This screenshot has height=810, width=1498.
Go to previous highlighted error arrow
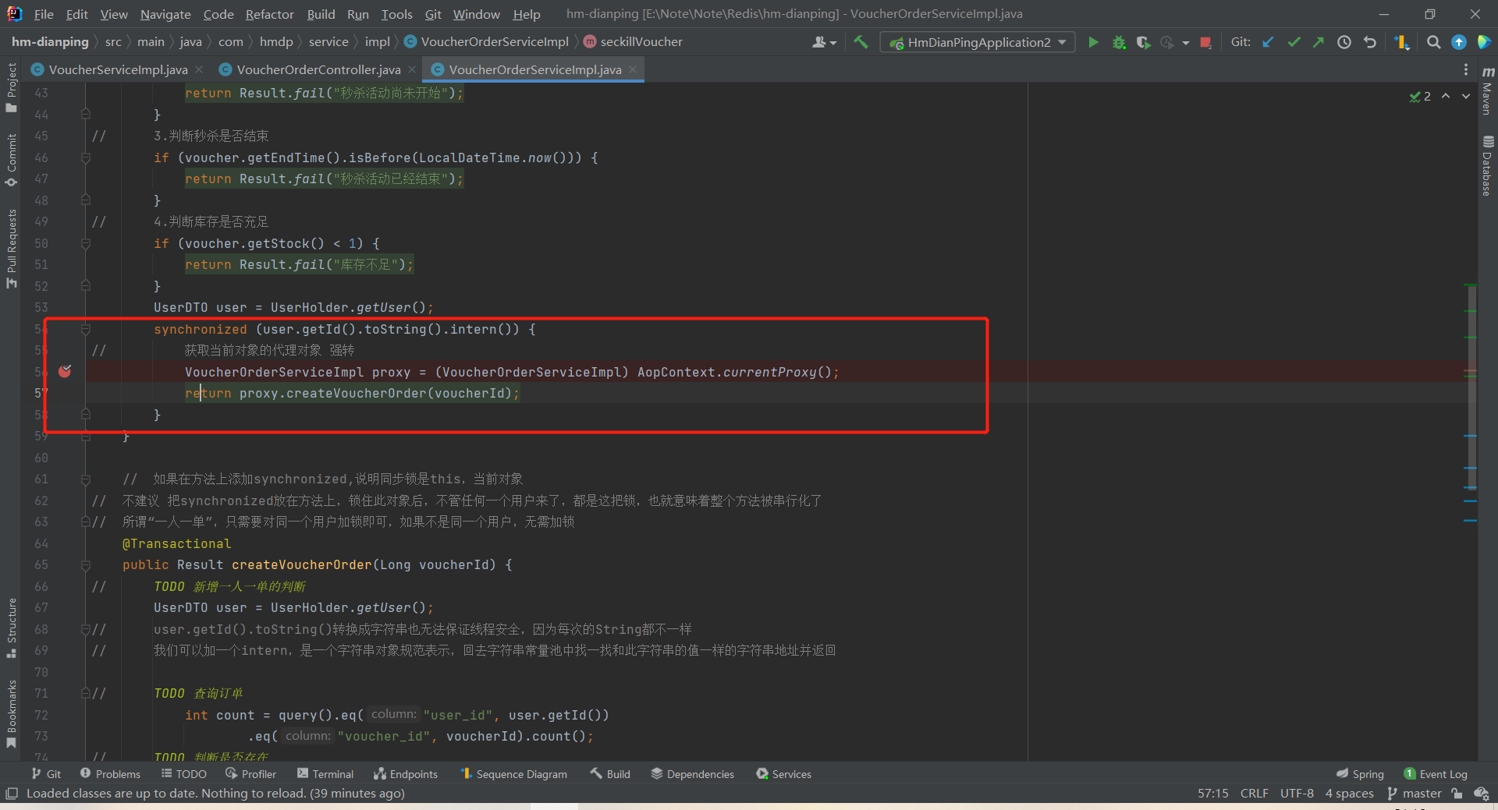[x=1446, y=96]
